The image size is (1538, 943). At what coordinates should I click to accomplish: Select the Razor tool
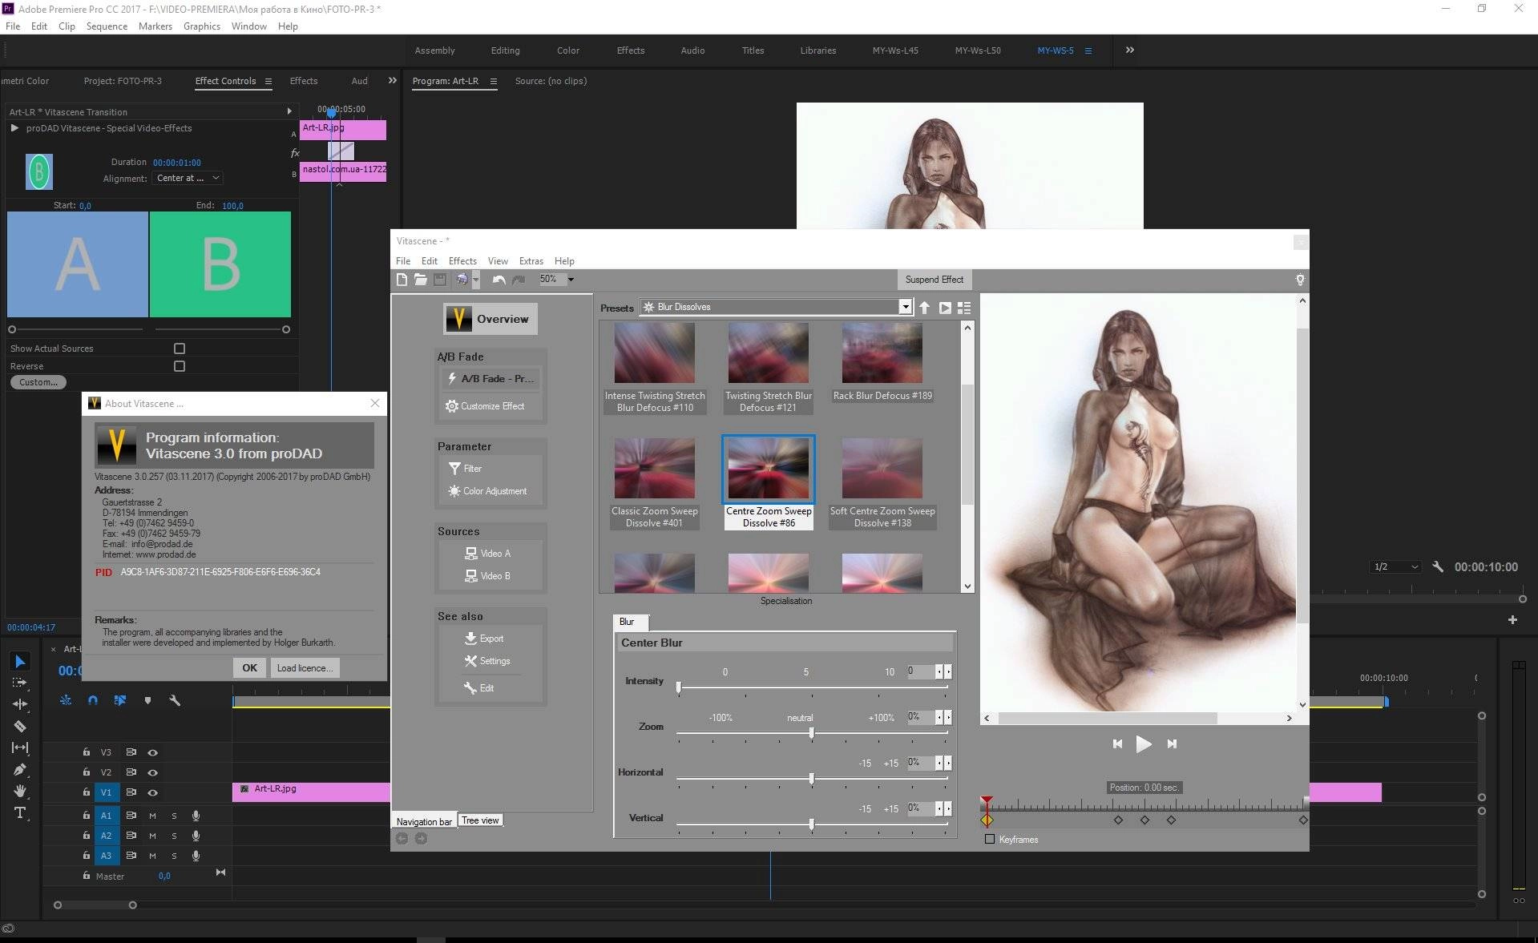[20, 727]
